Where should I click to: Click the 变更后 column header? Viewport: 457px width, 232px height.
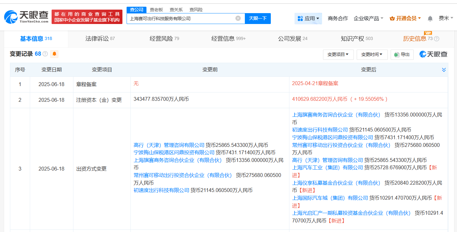tap(369, 70)
